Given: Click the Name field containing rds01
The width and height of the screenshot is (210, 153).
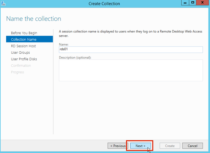Looking at the screenshot, I should [131, 49].
